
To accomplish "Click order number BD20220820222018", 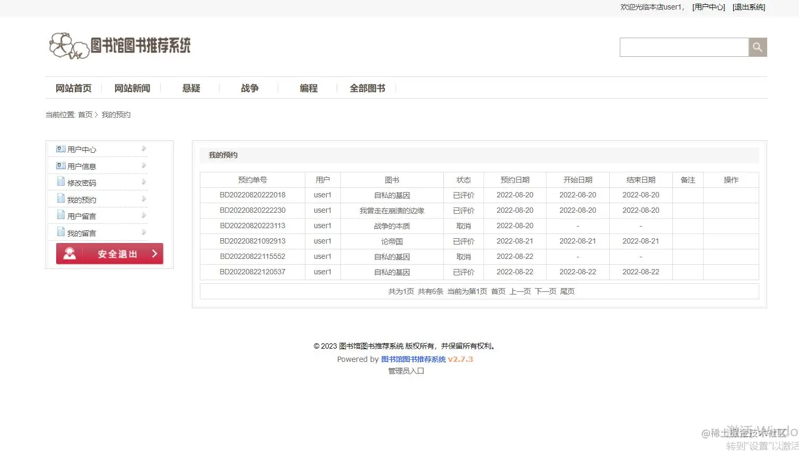I will click(252, 195).
